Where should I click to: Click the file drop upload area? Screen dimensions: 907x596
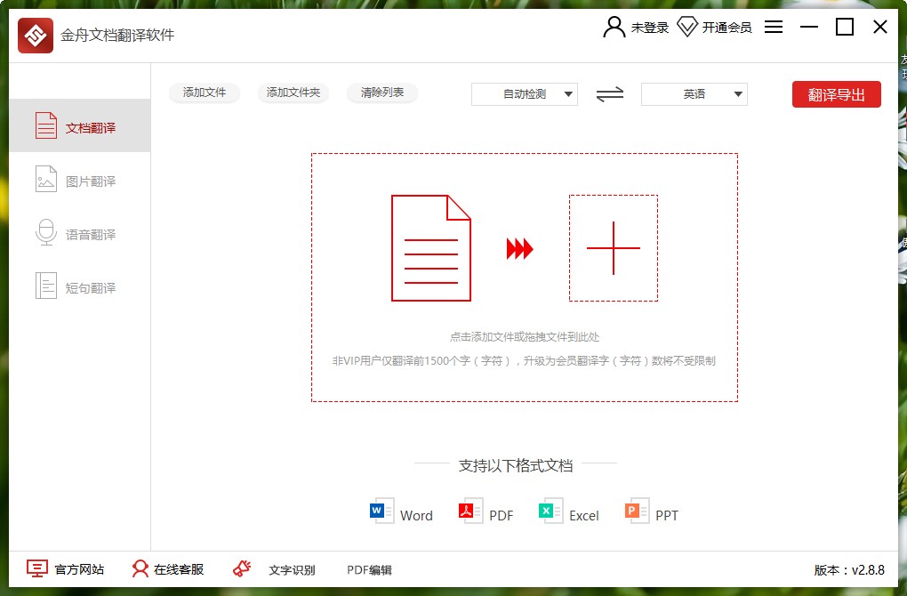(523, 276)
